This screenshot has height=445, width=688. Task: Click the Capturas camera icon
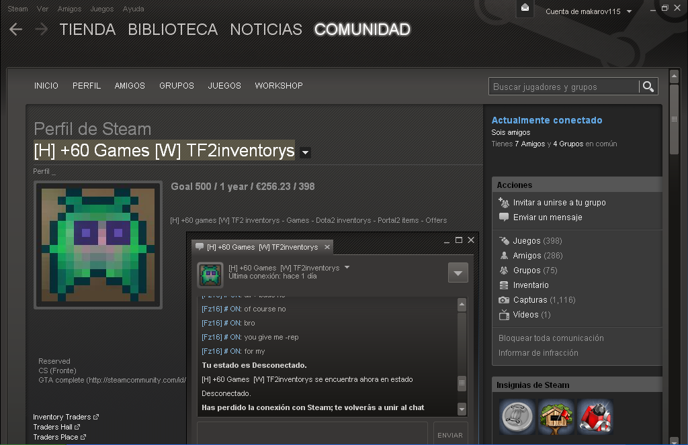click(x=504, y=300)
